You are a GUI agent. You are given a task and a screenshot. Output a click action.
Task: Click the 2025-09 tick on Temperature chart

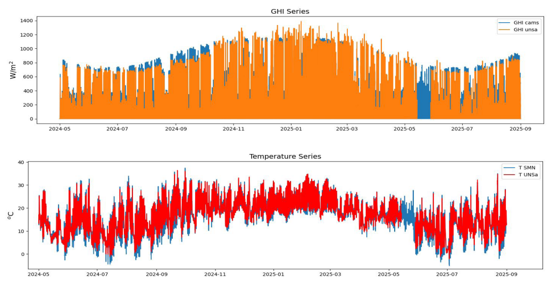point(506,275)
